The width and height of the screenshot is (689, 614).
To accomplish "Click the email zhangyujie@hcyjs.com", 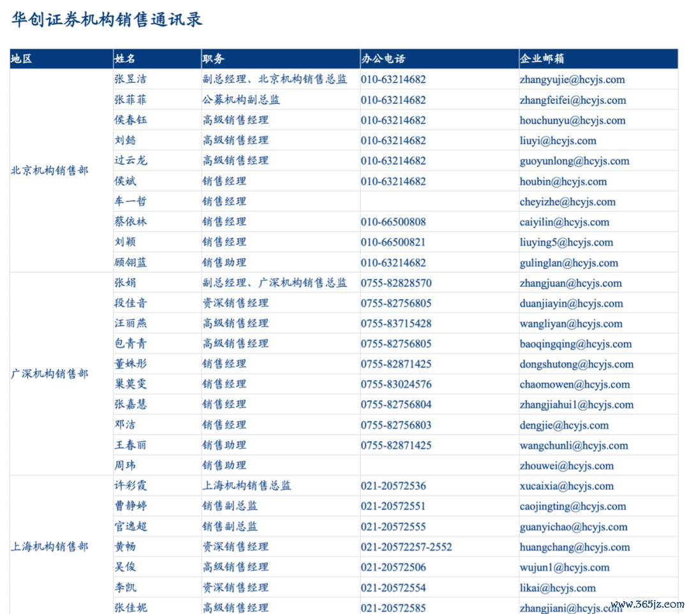I will [x=572, y=80].
